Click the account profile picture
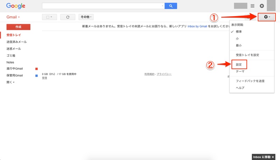 (271, 6)
